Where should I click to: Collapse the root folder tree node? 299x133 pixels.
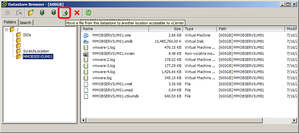tap(7, 29)
